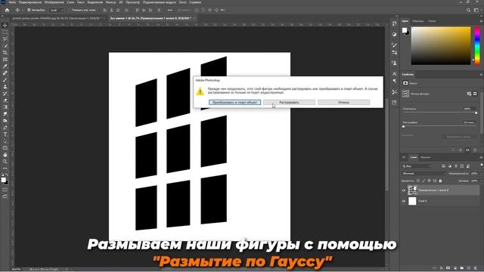Open the Paragraph panel icon in side strip
This screenshot has width=484, height=272.
tap(394, 81)
